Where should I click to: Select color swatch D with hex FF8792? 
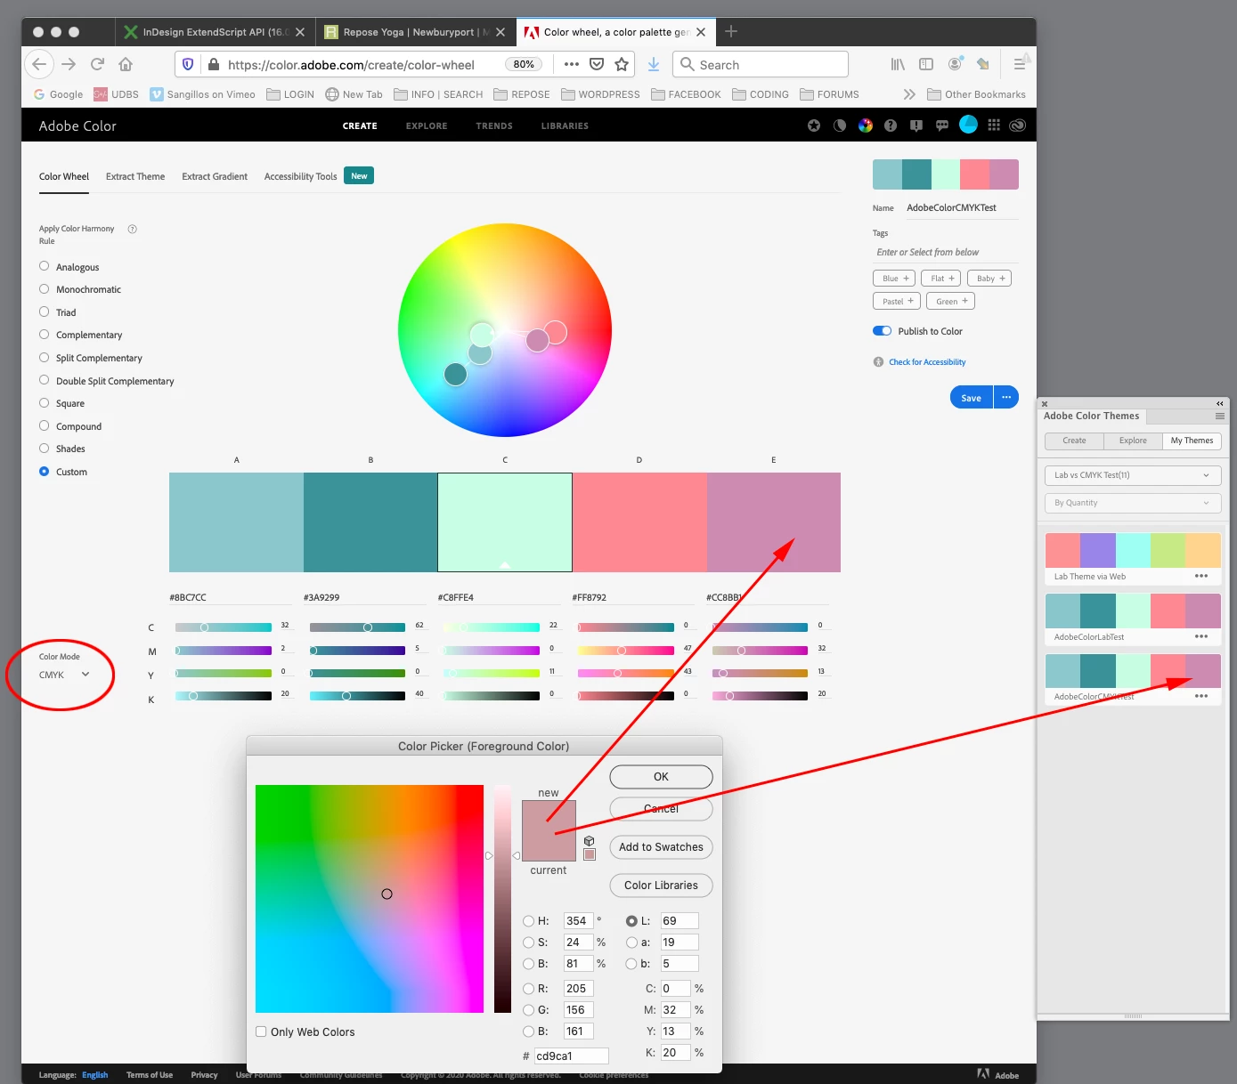(x=639, y=522)
